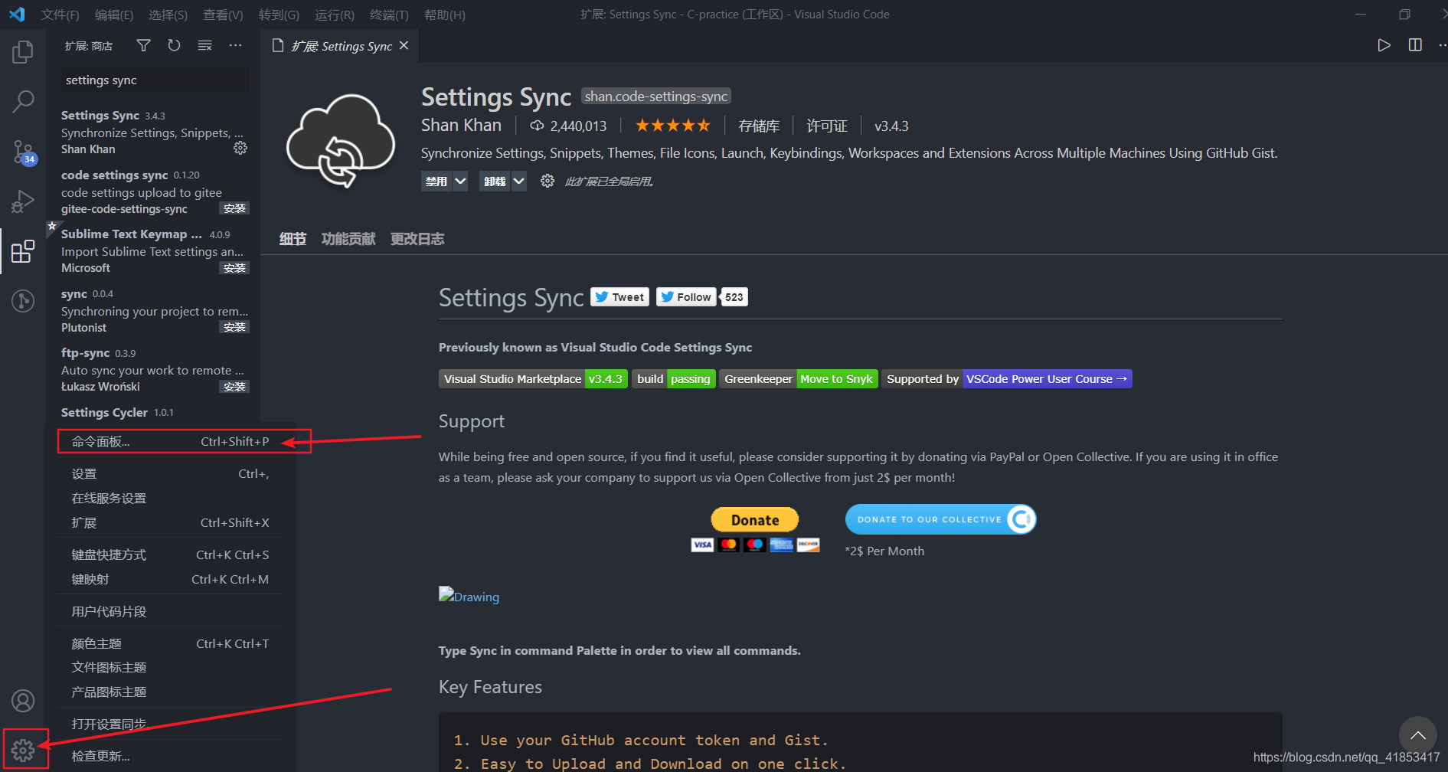Click the Twitter Follow button
Image resolution: width=1448 pixels, height=772 pixels.
pos(686,297)
